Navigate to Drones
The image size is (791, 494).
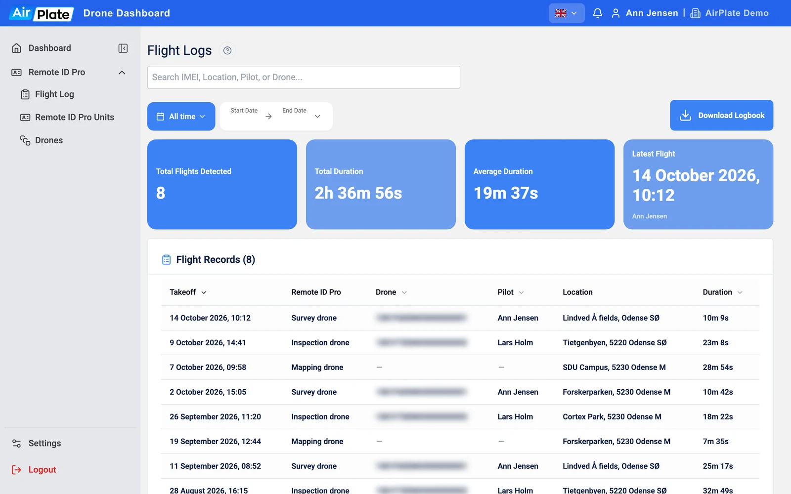(42, 140)
